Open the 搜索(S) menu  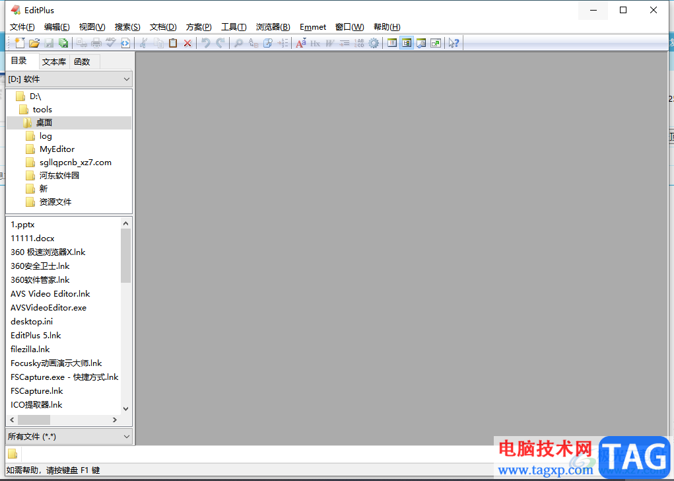(x=127, y=26)
